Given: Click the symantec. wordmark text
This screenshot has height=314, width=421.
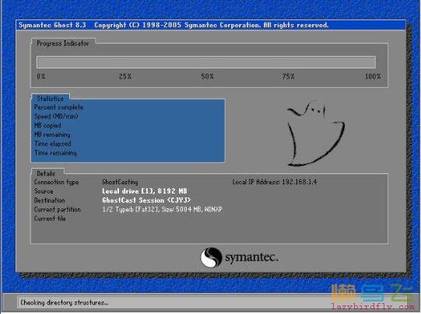Looking at the screenshot, I should (x=251, y=257).
